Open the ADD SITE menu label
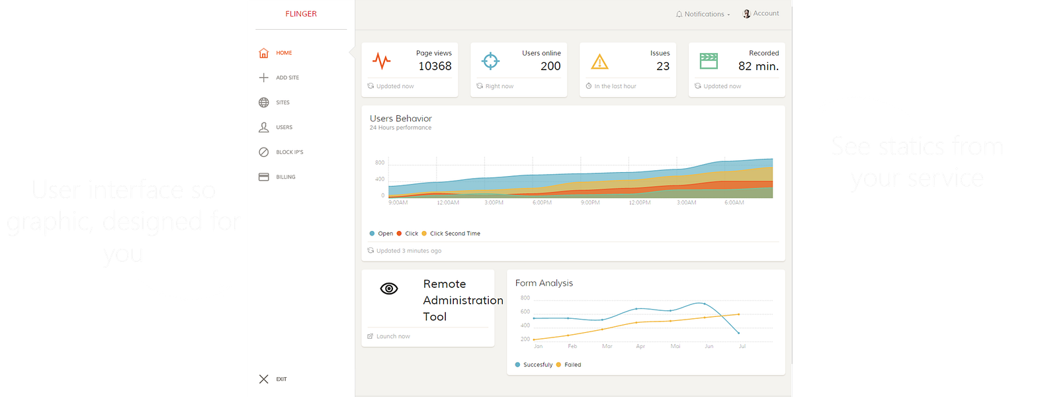The width and height of the screenshot is (1040, 397). [x=287, y=77]
